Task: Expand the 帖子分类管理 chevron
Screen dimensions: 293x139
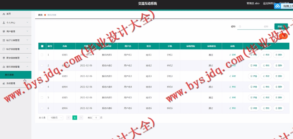Action: [27, 40]
